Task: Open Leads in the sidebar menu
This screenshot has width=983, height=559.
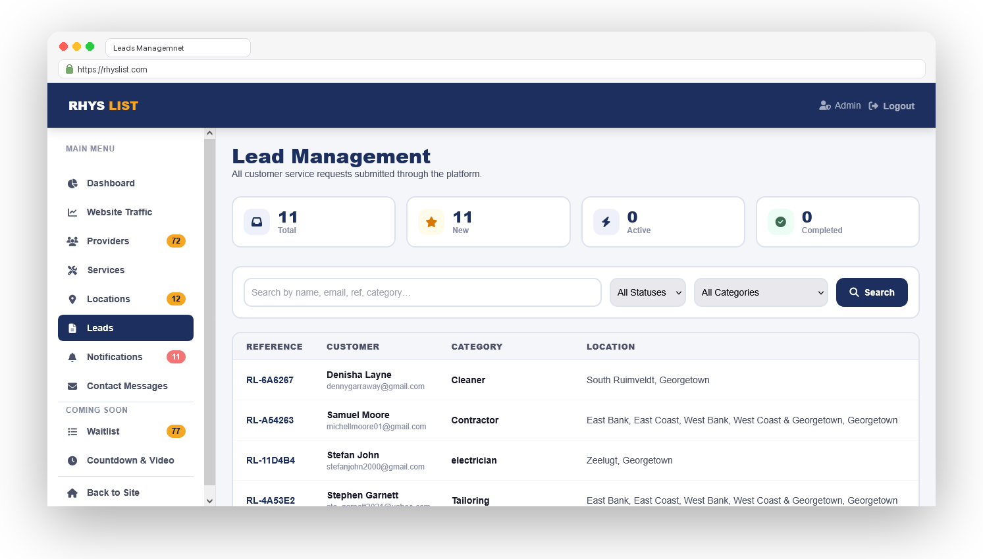Action: pos(126,328)
